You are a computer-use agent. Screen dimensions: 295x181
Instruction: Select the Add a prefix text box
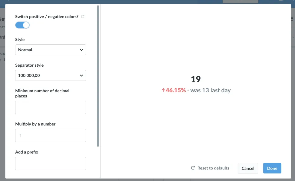point(50,164)
